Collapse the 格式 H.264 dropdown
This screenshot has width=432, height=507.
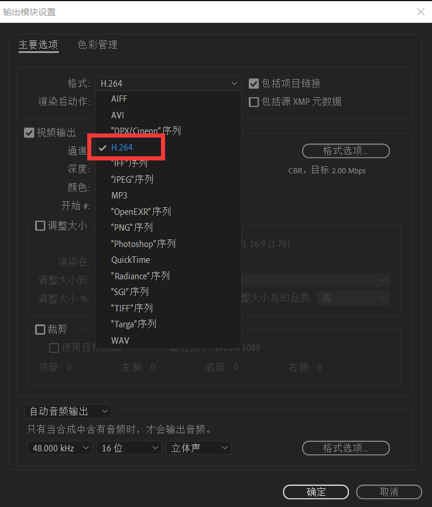[x=168, y=83]
